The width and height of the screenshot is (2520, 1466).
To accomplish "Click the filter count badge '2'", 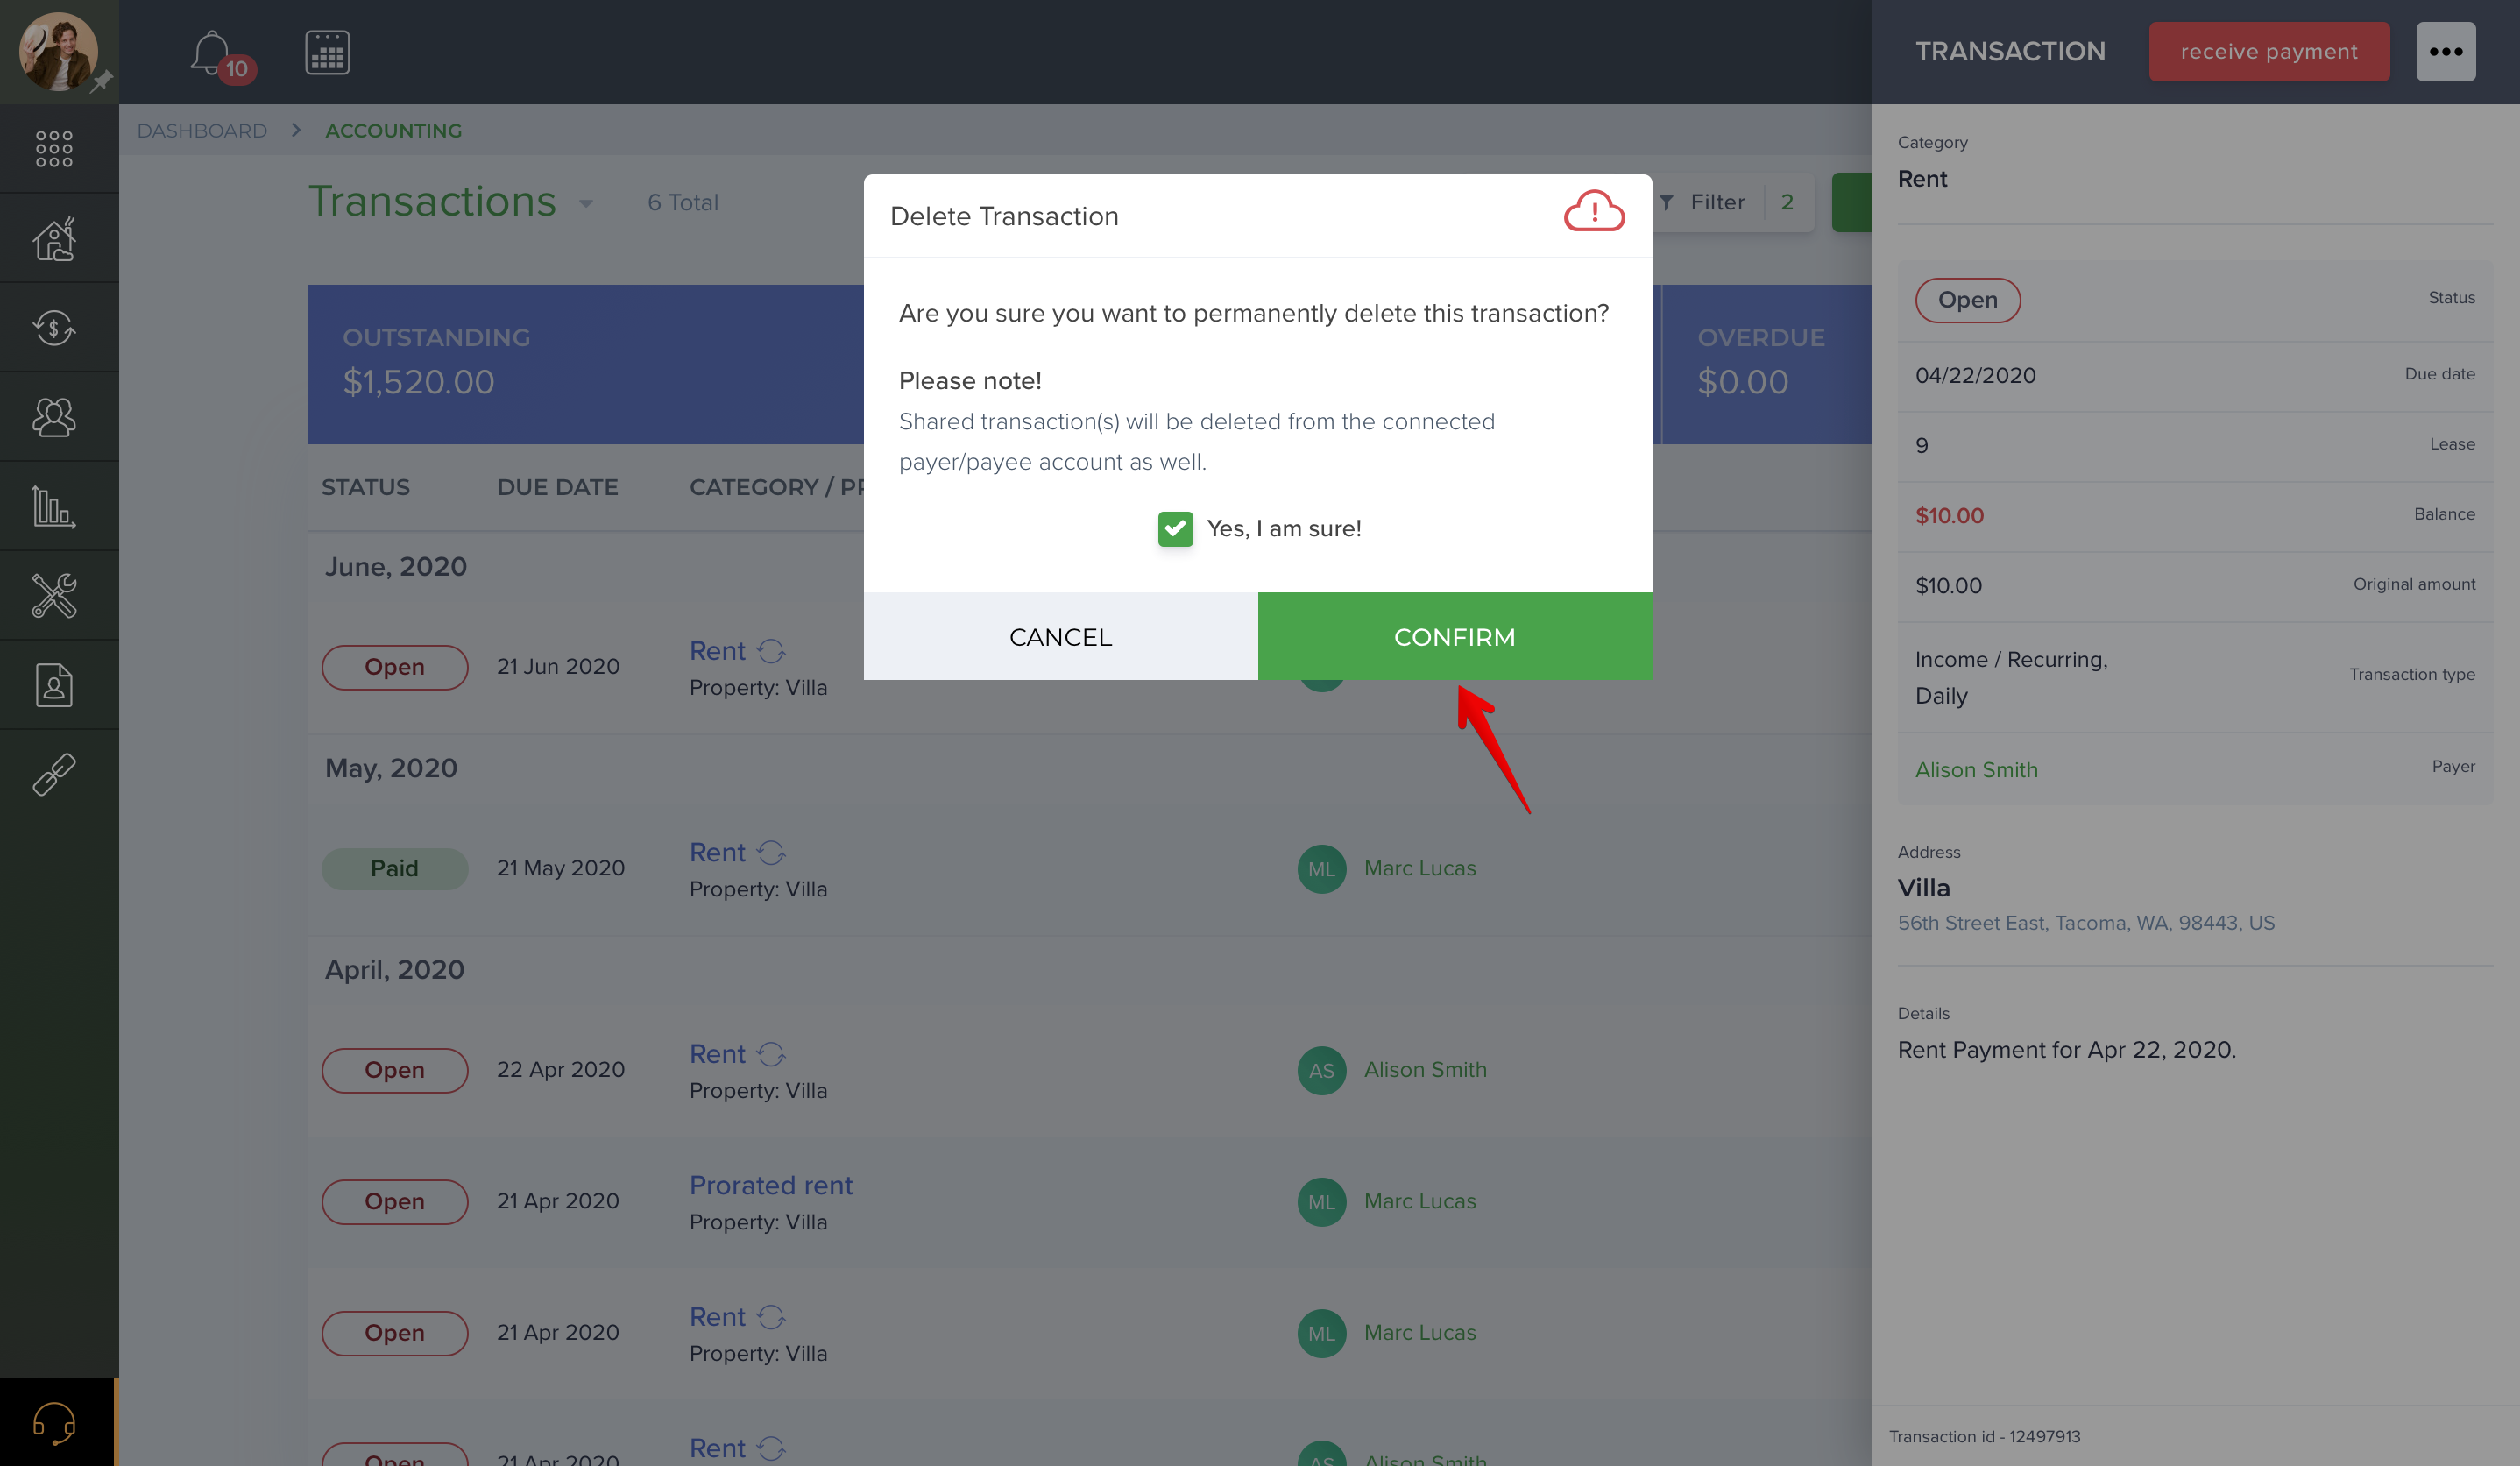I will click(x=1786, y=203).
